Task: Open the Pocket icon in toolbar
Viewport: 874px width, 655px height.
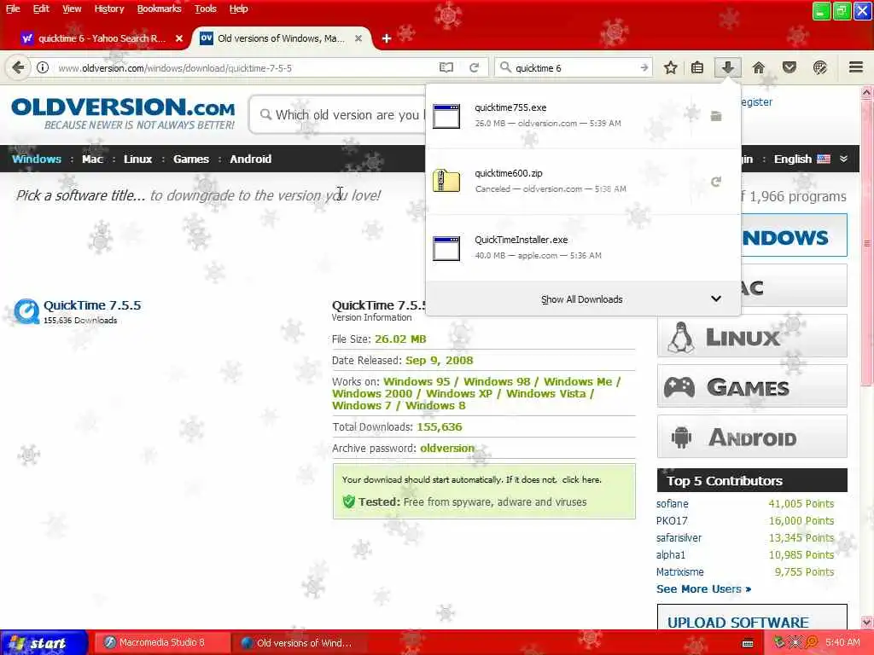Action: [x=789, y=68]
